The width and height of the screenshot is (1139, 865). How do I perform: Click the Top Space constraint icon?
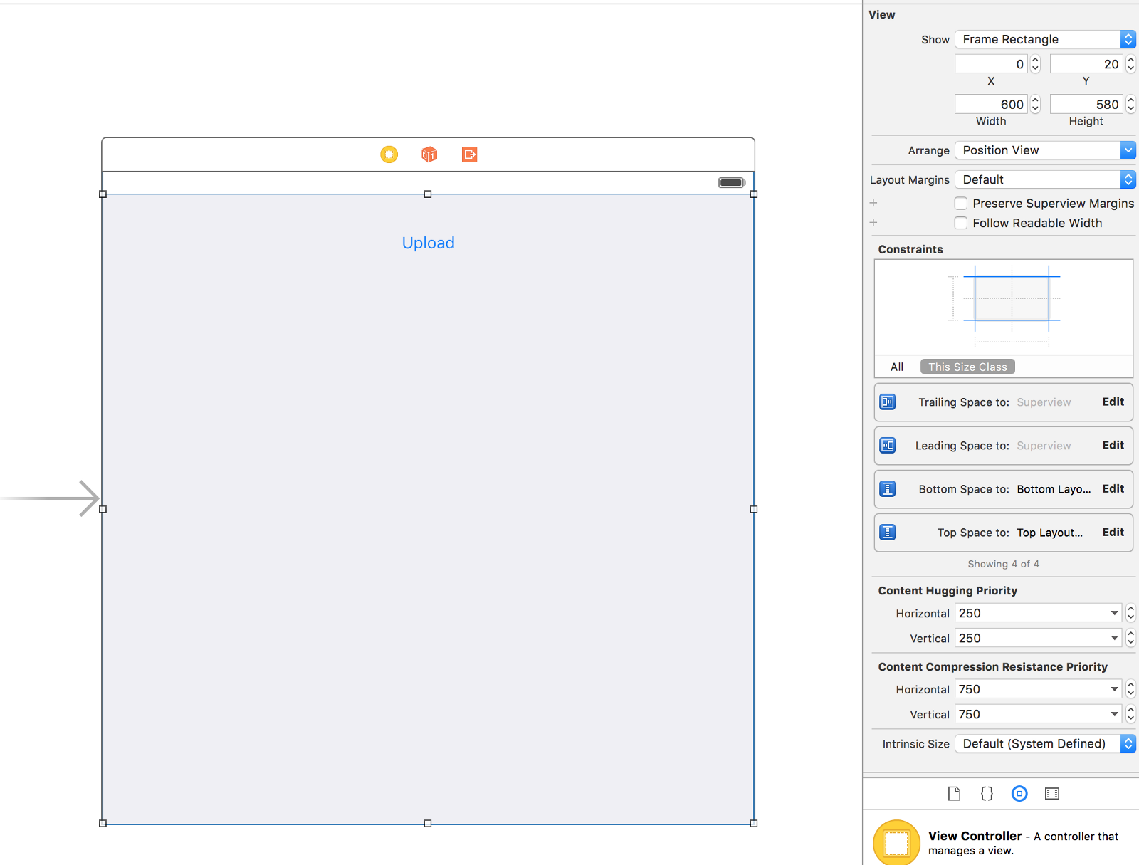tap(888, 533)
